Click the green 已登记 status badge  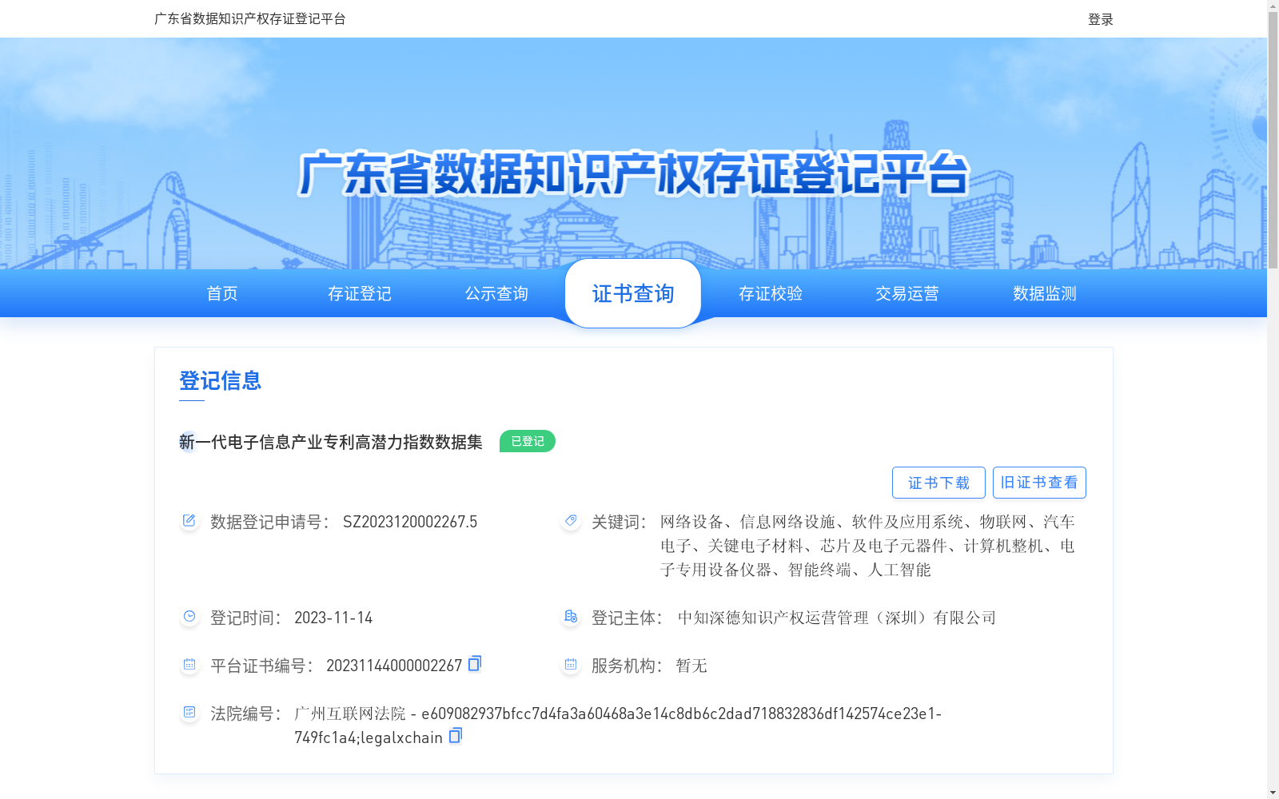[528, 441]
